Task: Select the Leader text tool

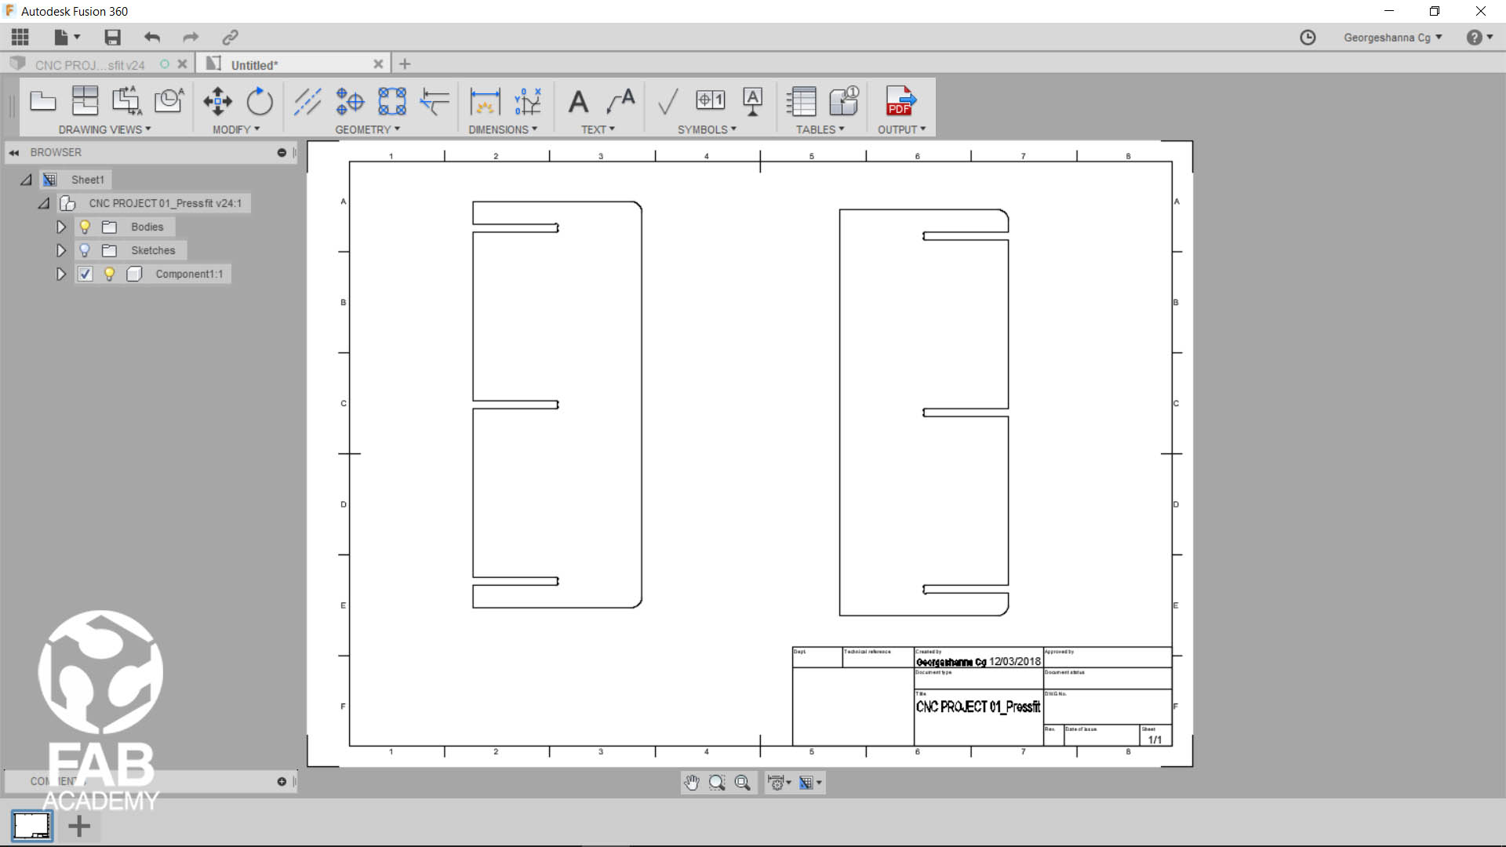Action: click(620, 101)
